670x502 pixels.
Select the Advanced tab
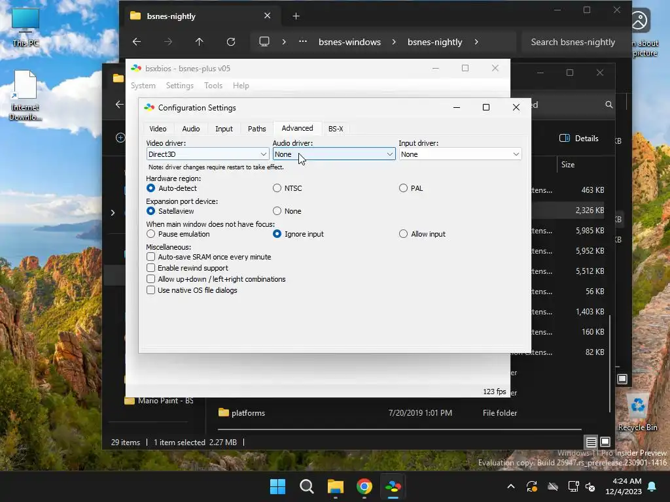[x=297, y=128]
